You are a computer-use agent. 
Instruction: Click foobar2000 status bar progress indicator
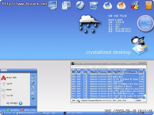104,101
